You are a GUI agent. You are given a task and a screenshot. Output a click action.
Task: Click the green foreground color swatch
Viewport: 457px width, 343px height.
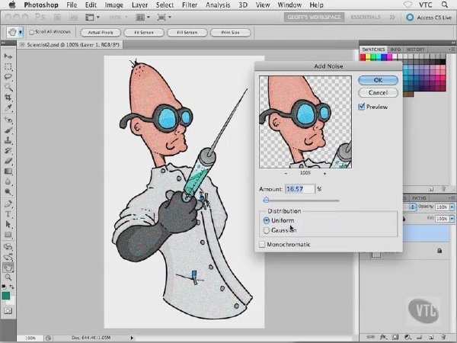tap(6, 296)
